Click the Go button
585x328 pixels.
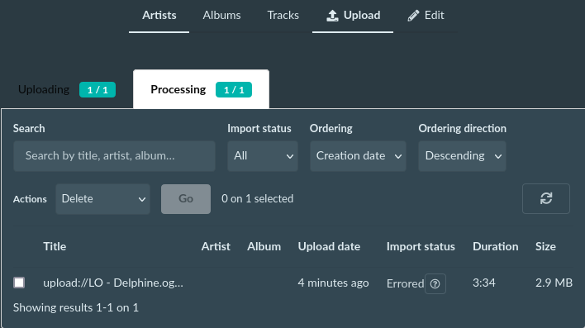[x=186, y=199]
